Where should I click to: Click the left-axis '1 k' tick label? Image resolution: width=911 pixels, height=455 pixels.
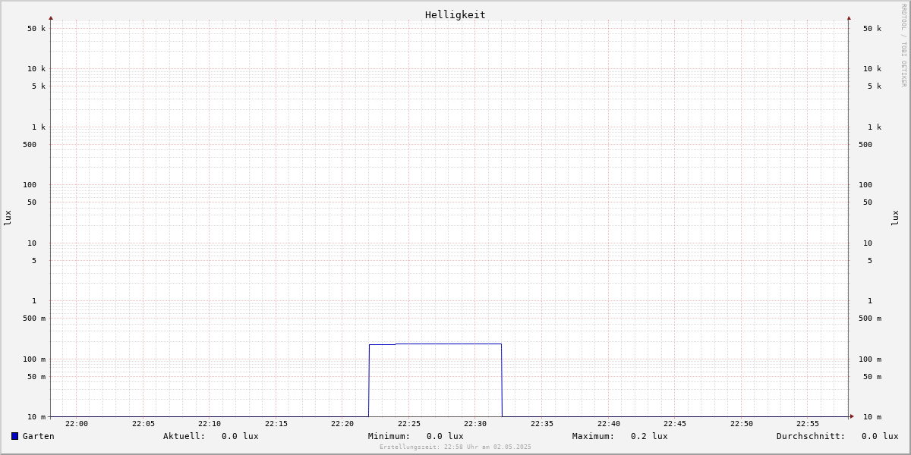pos(39,127)
